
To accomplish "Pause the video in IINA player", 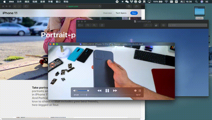I will 107,91.
